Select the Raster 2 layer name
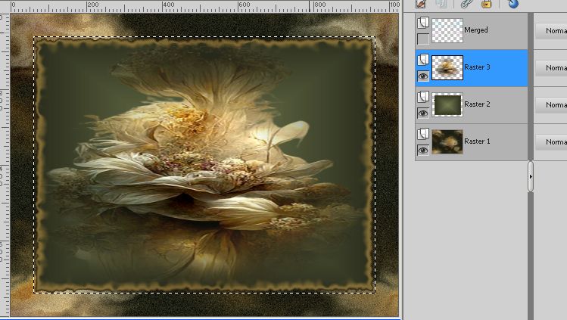Image resolution: width=567 pixels, height=320 pixels. pos(477,104)
